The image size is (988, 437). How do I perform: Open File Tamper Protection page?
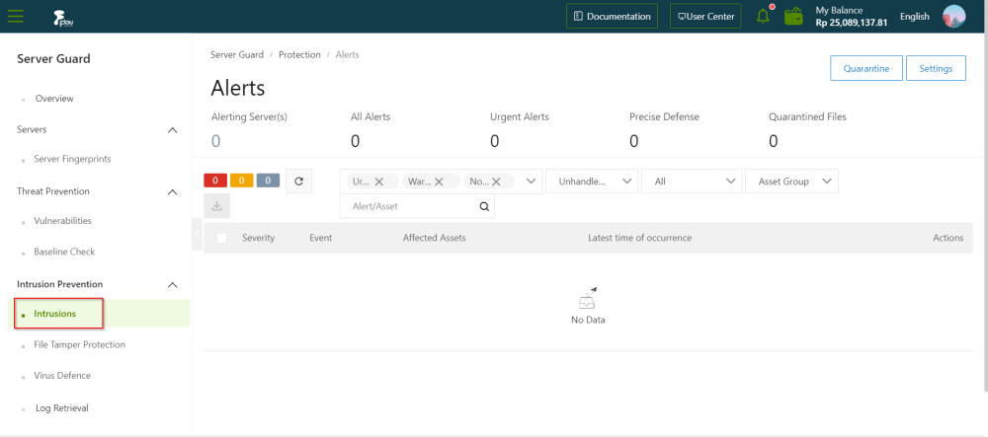pyautogui.click(x=79, y=344)
